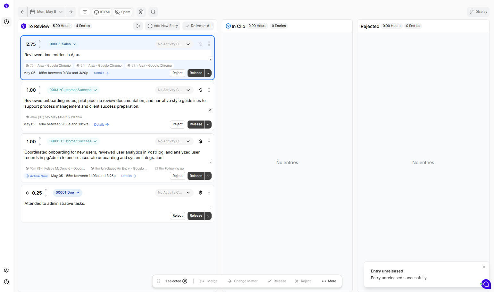This screenshot has height=292, width=494.
Task: Go to previous day with back arrow
Action: (x=22, y=12)
